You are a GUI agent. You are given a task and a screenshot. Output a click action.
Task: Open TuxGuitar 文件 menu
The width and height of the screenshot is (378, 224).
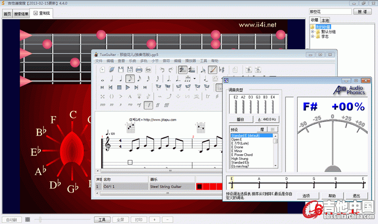pos(99,61)
